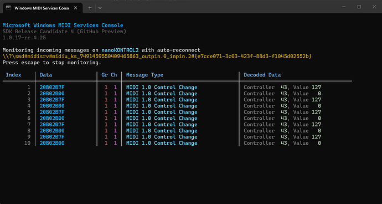Close the terminal window
The height and width of the screenshot is (204, 382).
374,7
